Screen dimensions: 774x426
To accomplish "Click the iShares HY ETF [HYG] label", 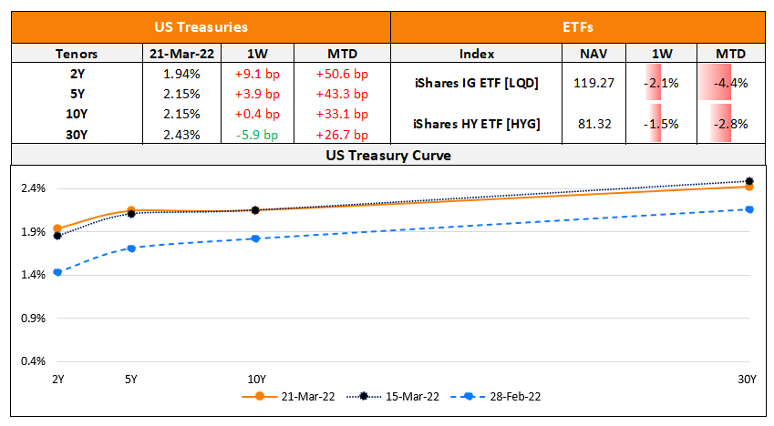I will 476,123.
